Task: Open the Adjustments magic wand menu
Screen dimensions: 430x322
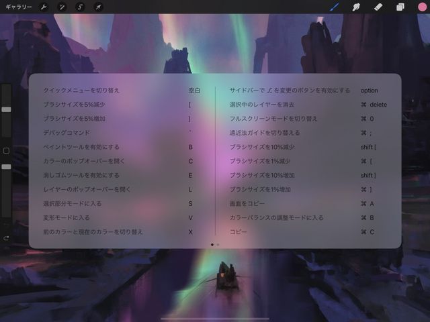Action: click(x=62, y=7)
